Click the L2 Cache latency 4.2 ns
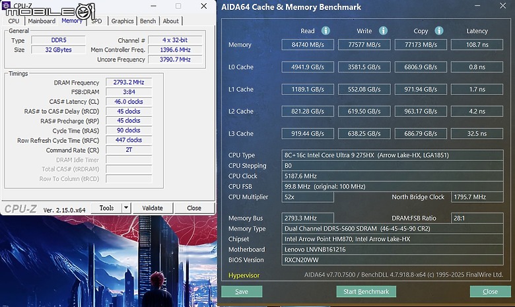 pyautogui.click(x=477, y=112)
